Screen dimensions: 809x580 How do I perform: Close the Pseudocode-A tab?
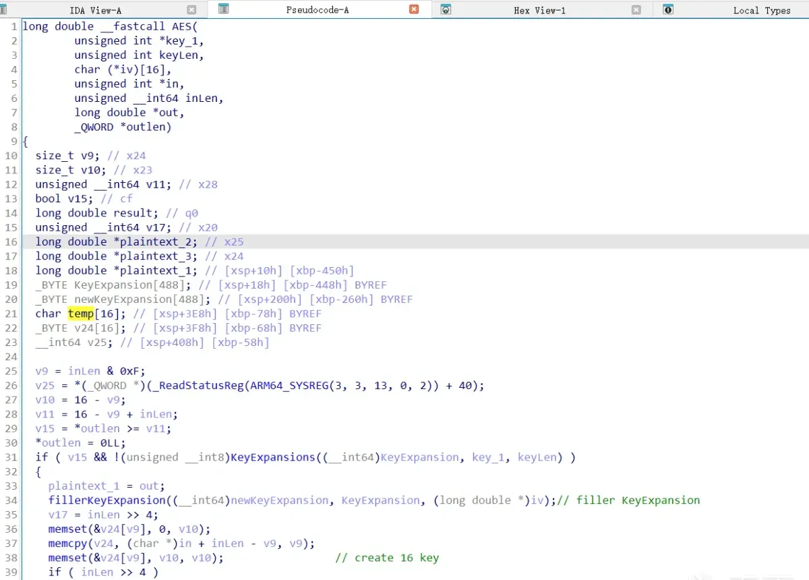click(x=414, y=9)
